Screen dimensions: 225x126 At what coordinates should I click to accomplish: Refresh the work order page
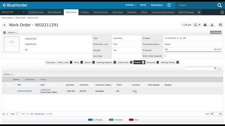(195, 25)
